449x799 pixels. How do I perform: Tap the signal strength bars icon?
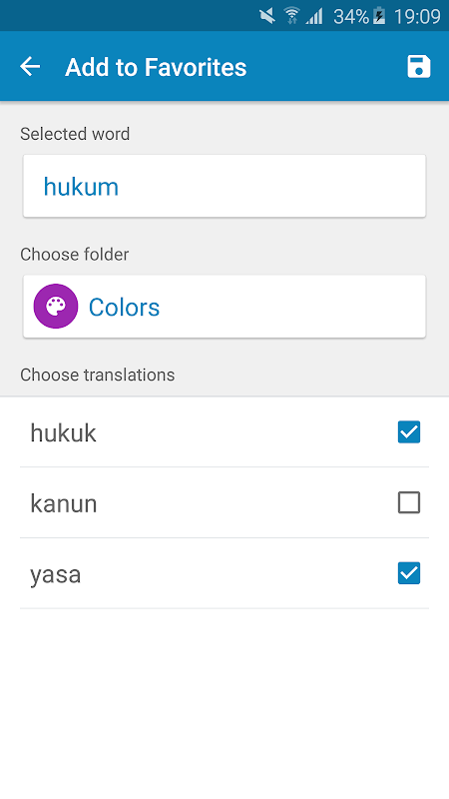coord(314,16)
